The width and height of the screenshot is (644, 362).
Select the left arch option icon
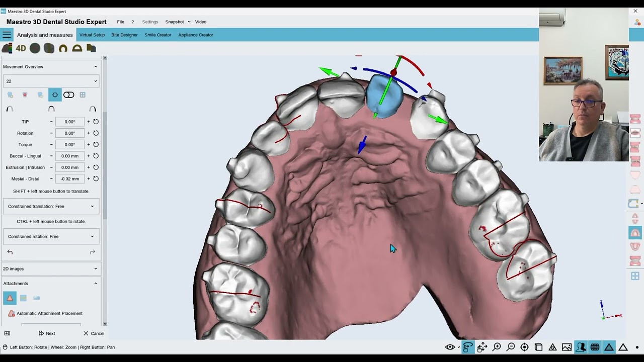[x=10, y=109]
